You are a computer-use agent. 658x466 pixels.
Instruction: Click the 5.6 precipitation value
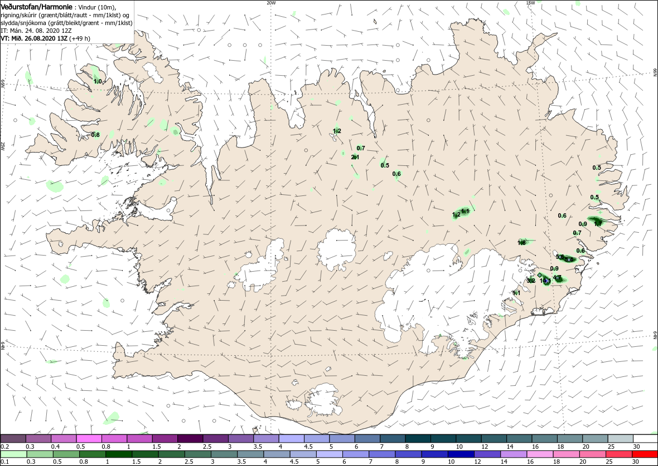point(560,257)
